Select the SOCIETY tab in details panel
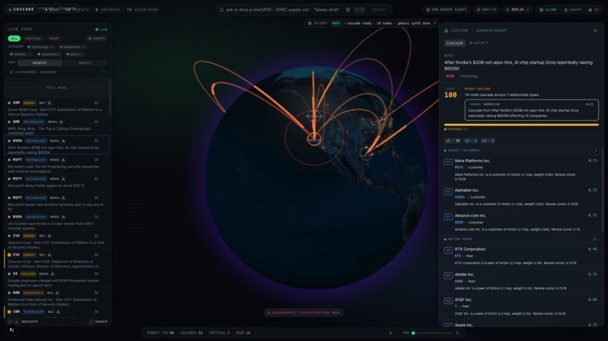The height and width of the screenshot is (341, 608). pyautogui.click(x=479, y=43)
